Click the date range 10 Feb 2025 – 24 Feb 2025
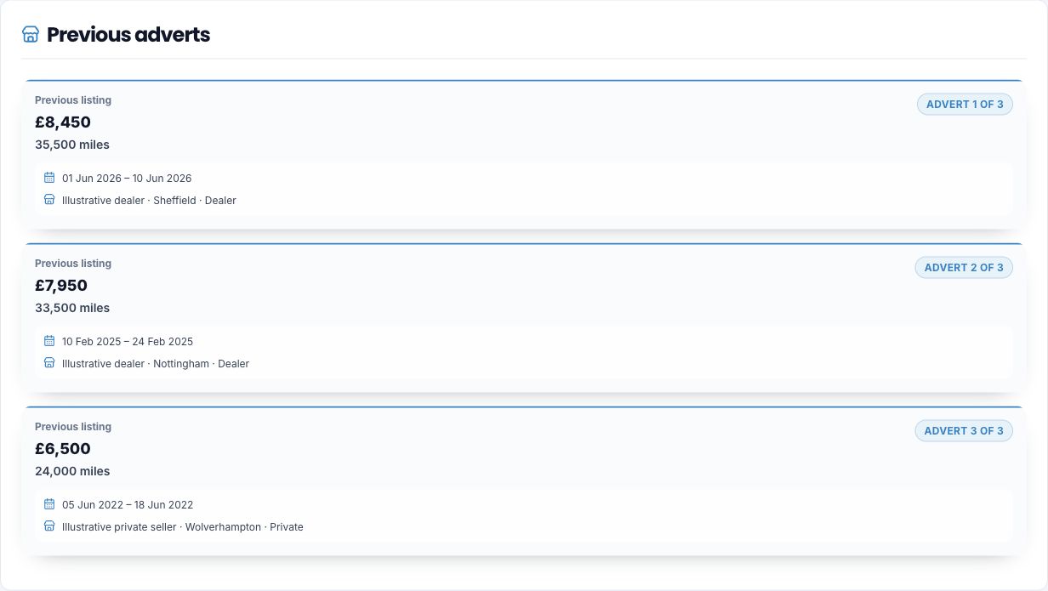 click(x=128, y=342)
